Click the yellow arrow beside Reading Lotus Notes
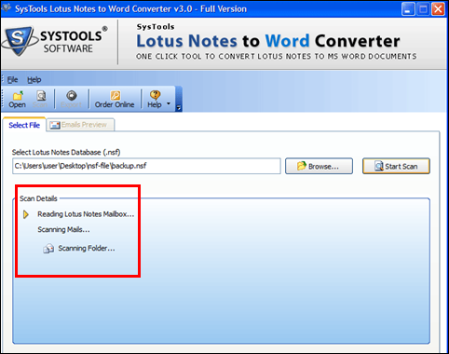 [26, 214]
